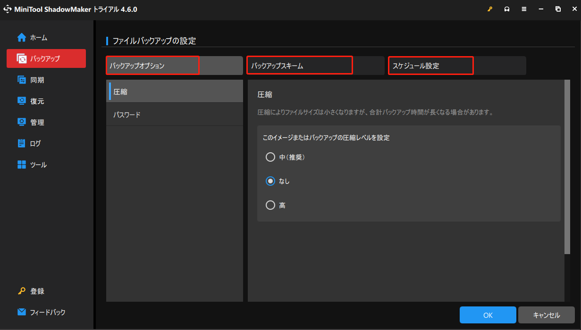The image size is (581, 330).
Task: Click the Restore (復元) sidebar icon
Action: pos(22,101)
